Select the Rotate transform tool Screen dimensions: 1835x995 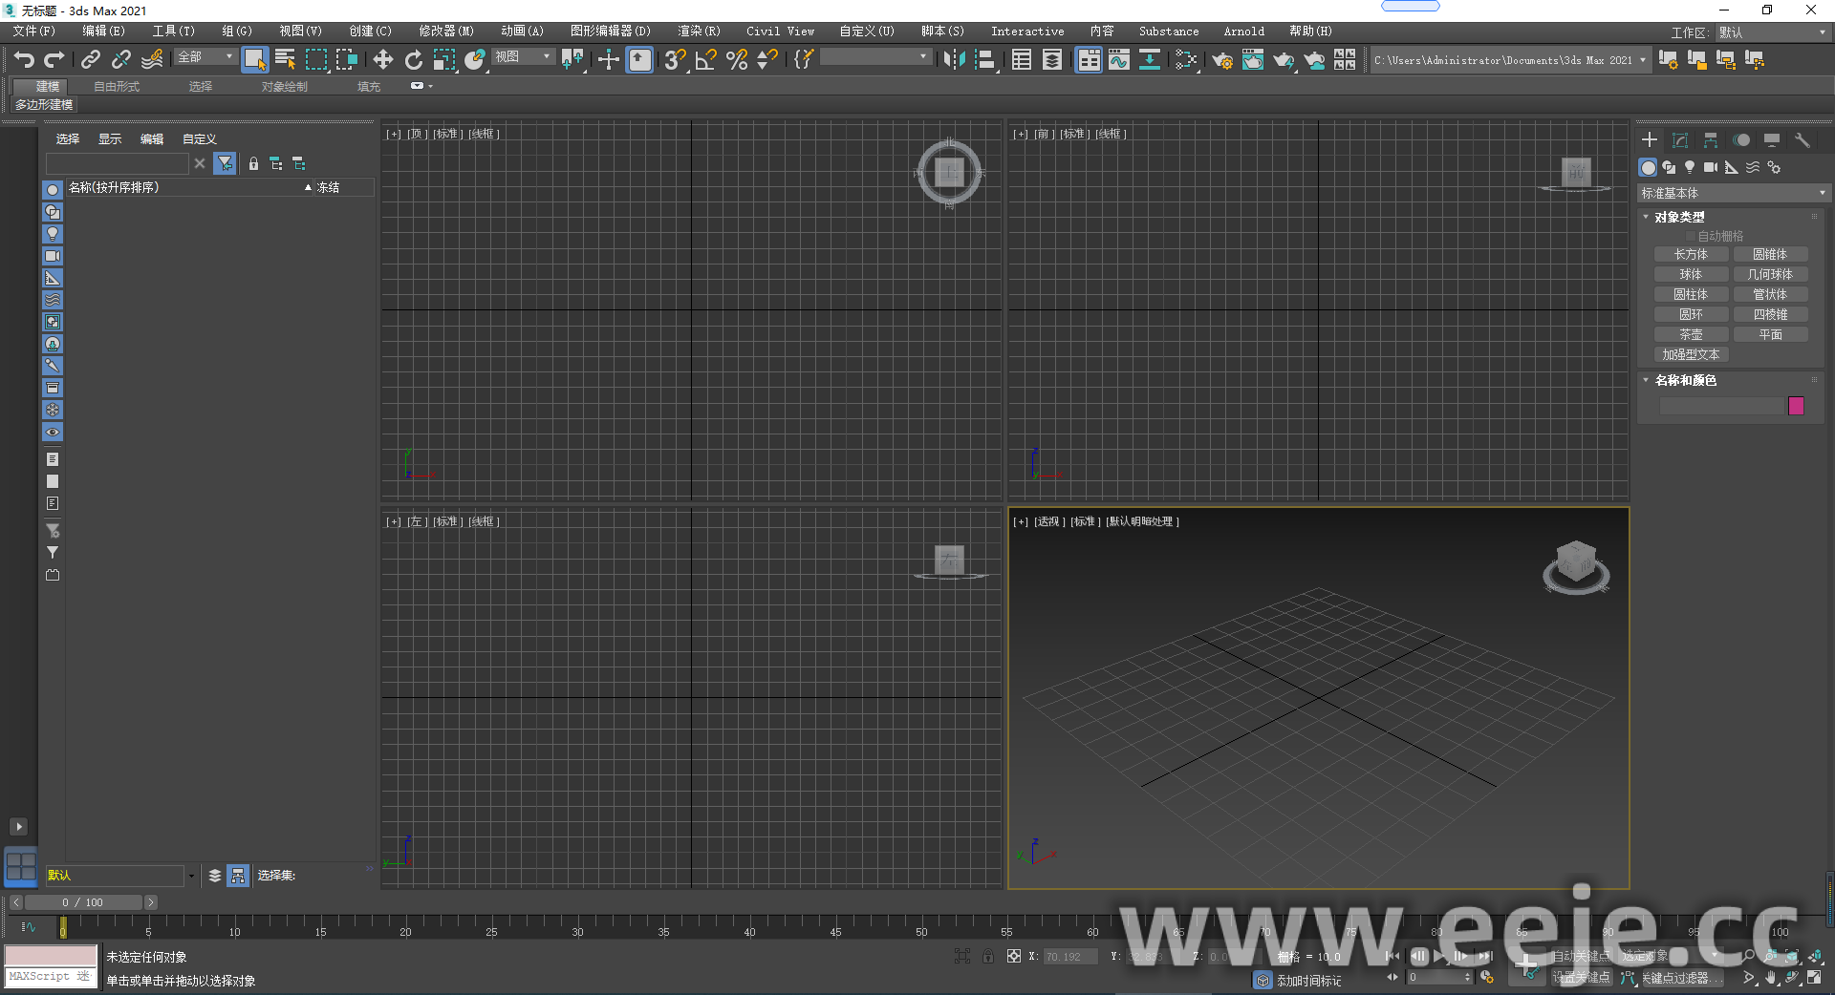click(413, 60)
